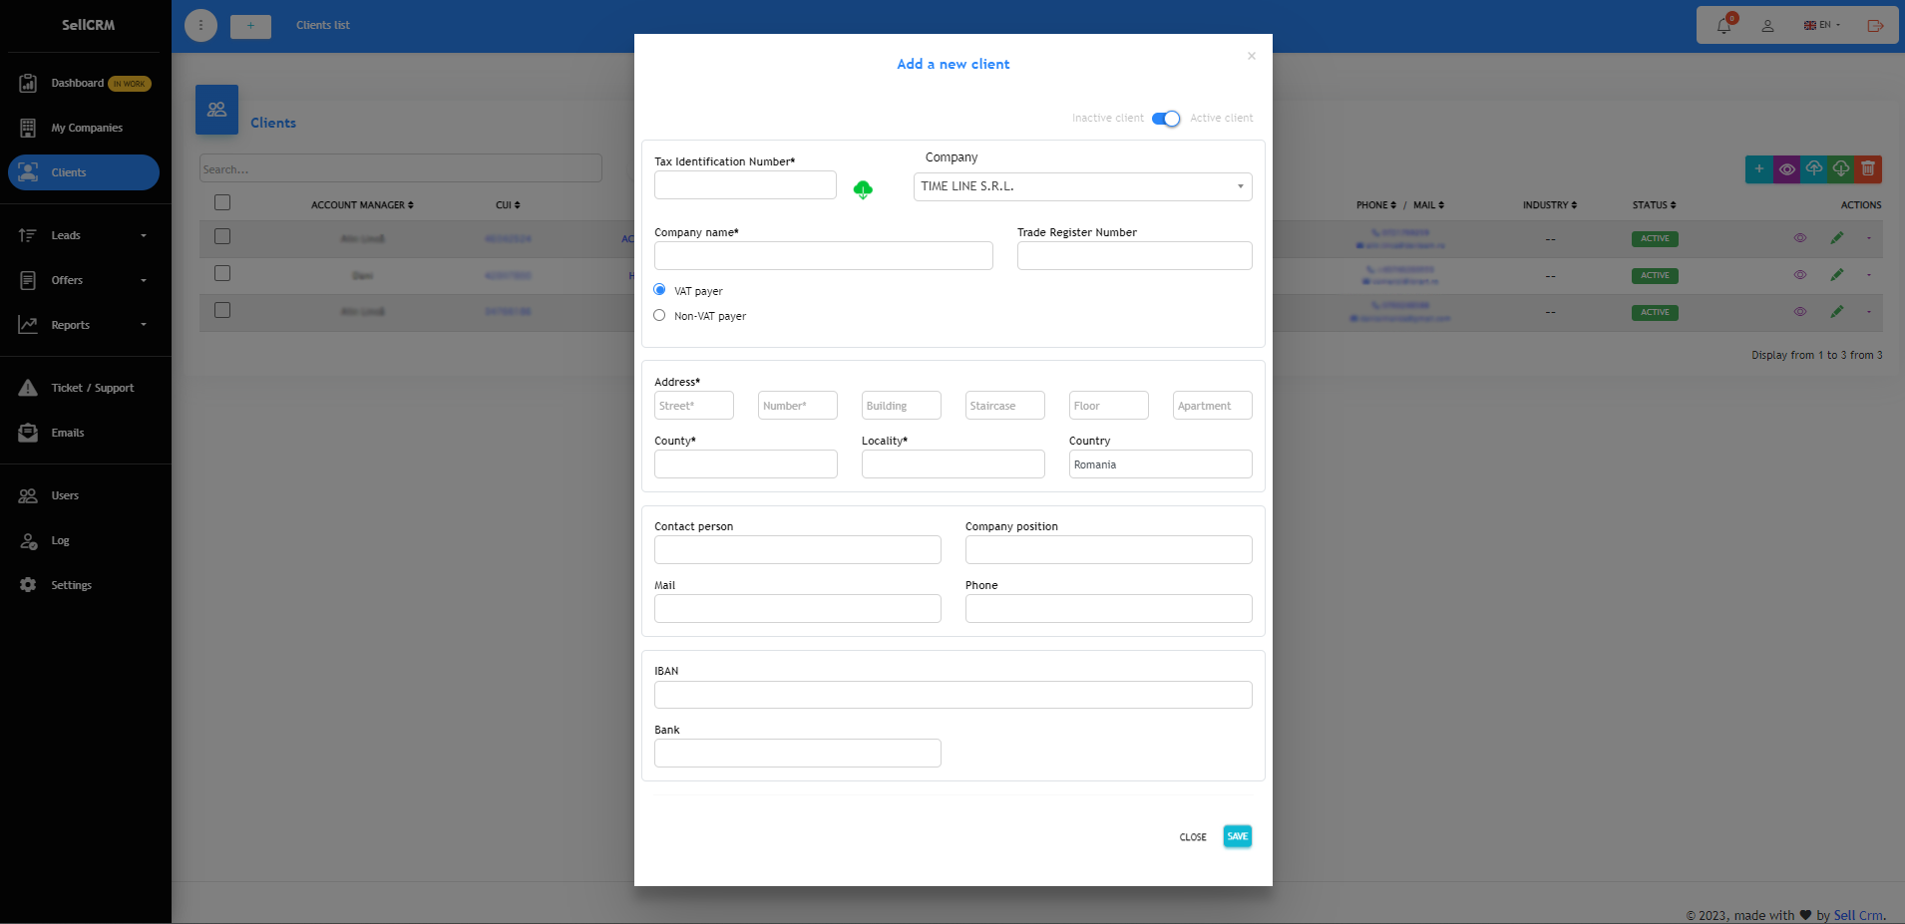
Task: Open the user profile icon
Action: tap(1767, 25)
